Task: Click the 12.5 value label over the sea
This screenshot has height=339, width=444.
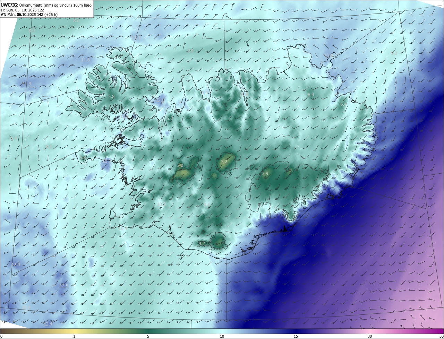Action: pyautogui.click(x=64, y=286)
